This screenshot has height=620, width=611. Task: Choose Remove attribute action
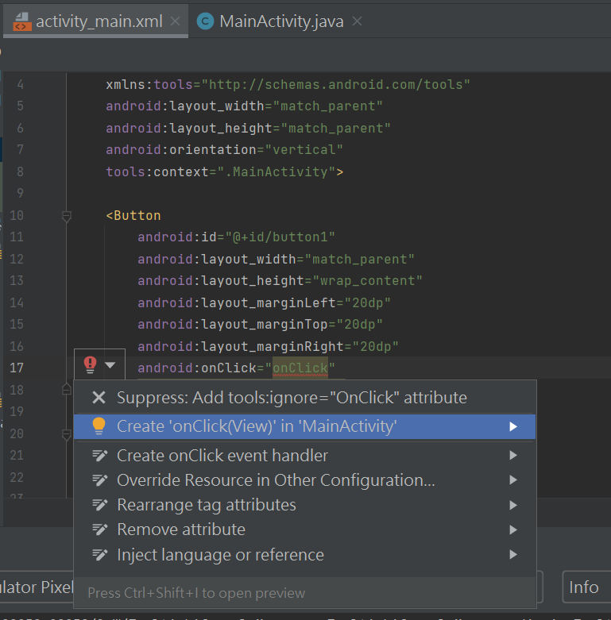pyautogui.click(x=305, y=530)
